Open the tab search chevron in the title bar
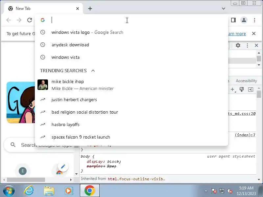This screenshot has height=197, width=263. click(224, 9)
